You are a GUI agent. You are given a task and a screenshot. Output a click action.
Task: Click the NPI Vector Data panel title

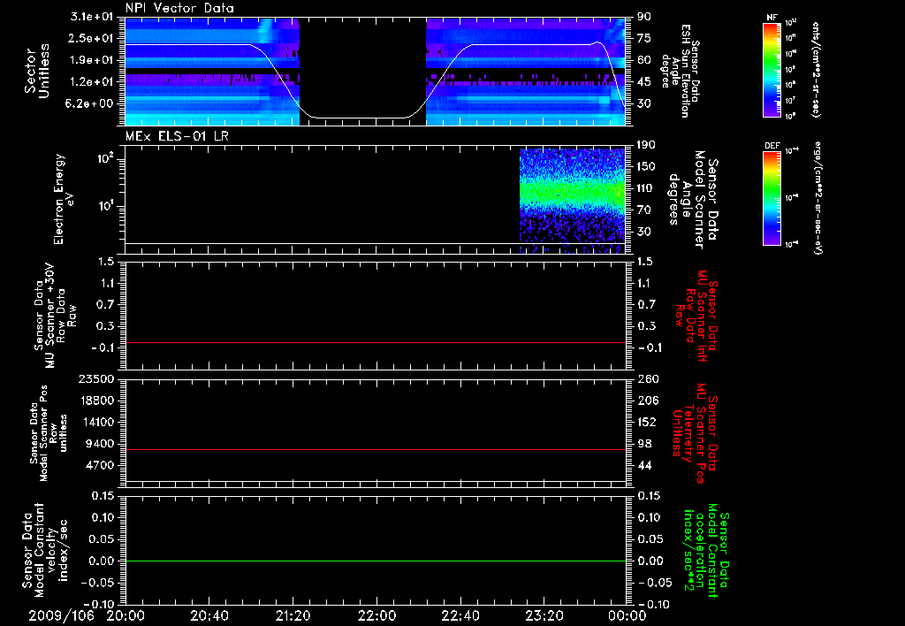(179, 8)
